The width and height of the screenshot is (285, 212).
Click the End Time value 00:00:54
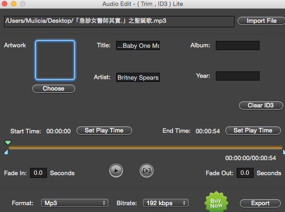(x=208, y=131)
